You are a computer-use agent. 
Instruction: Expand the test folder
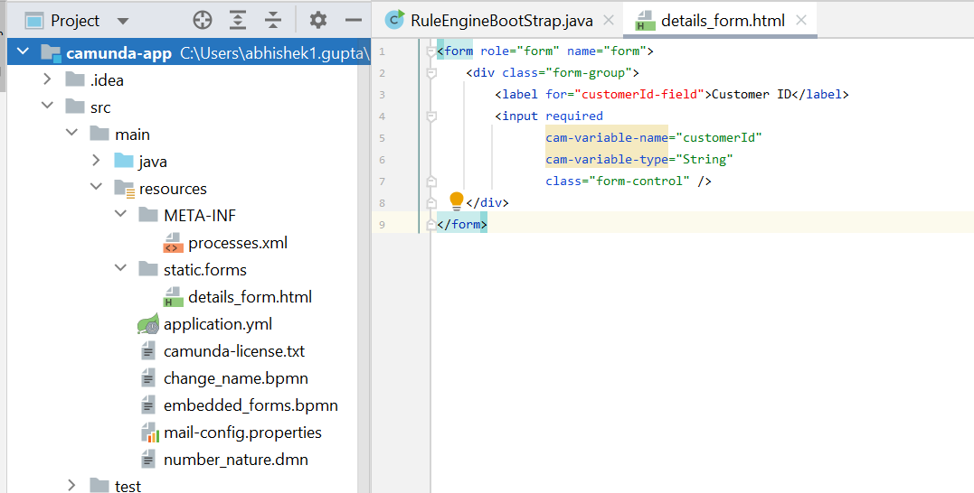(x=72, y=485)
